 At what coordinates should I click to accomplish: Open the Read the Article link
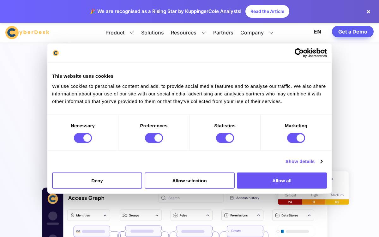coord(267,11)
